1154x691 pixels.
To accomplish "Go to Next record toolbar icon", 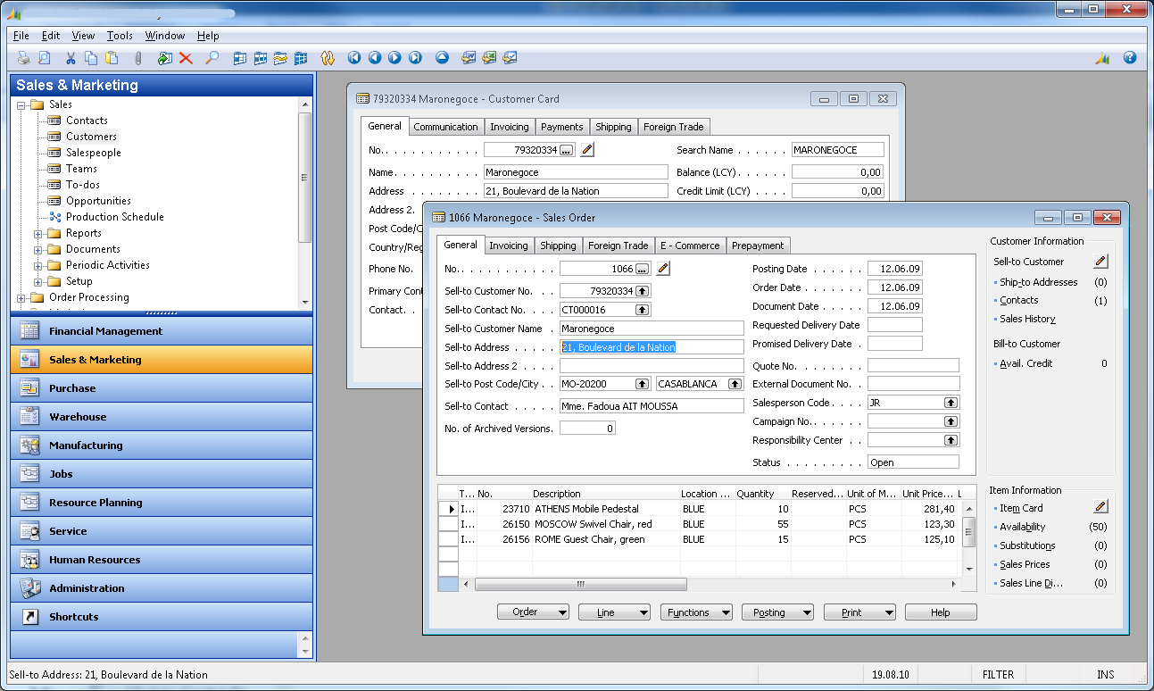I will (395, 58).
